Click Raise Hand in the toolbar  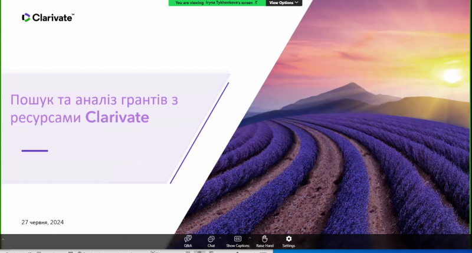264,242
